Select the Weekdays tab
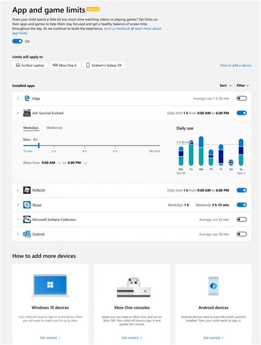The height and width of the screenshot is (345, 261). (31, 128)
